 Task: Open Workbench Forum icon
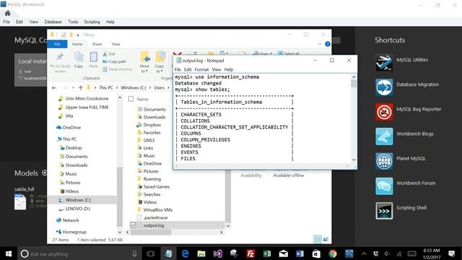(x=384, y=186)
